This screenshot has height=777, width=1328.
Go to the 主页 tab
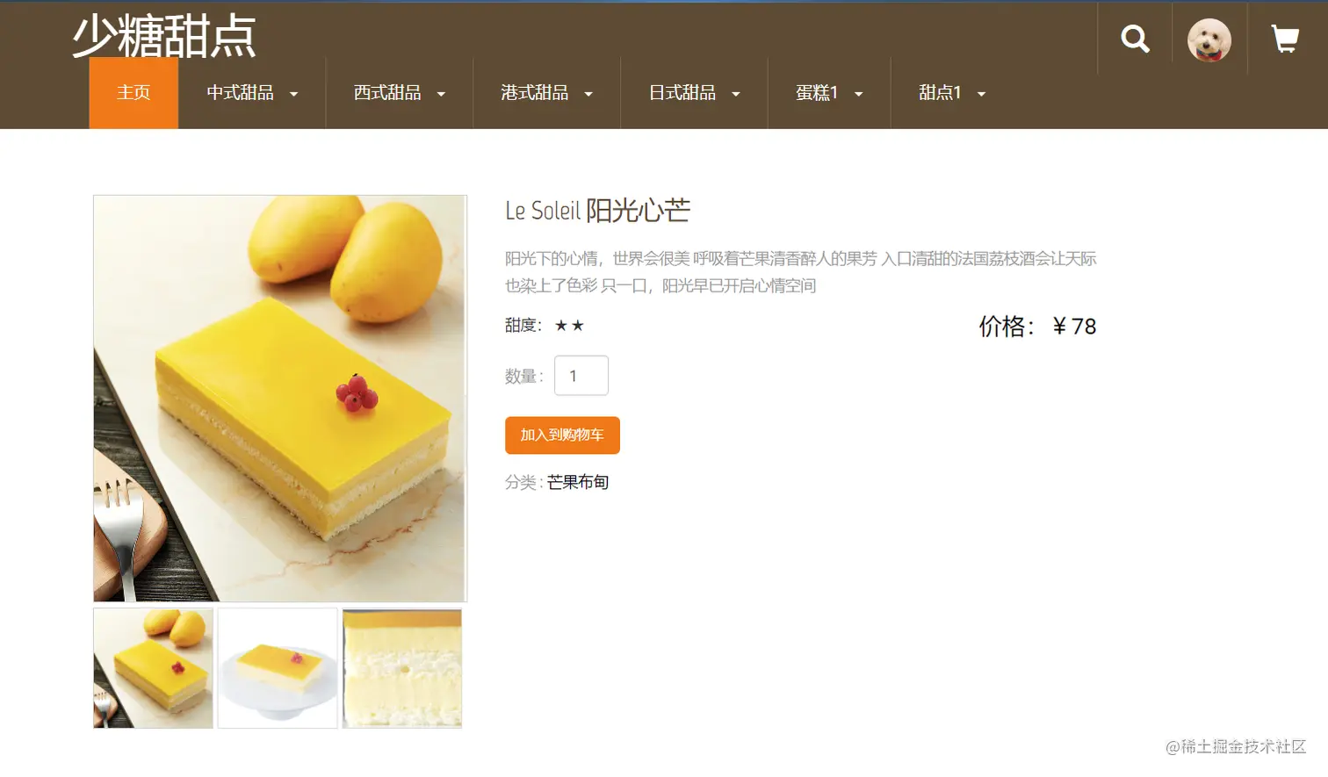[134, 93]
